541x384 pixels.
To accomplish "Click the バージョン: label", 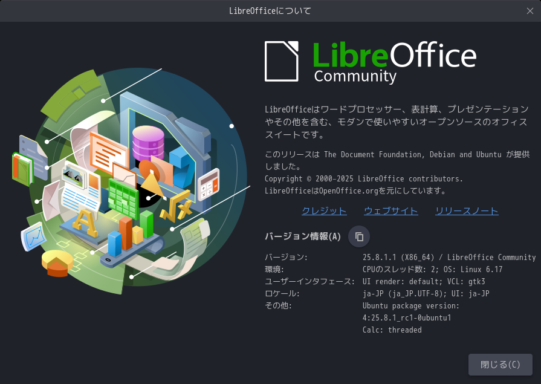I will click(286, 257).
